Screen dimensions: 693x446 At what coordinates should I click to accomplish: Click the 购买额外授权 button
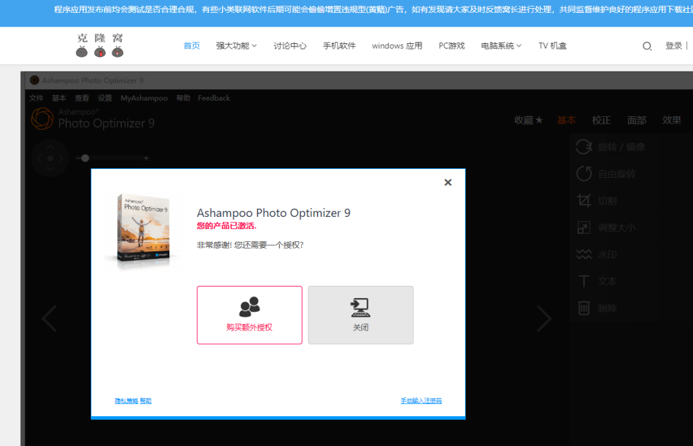tap(249, 315)
